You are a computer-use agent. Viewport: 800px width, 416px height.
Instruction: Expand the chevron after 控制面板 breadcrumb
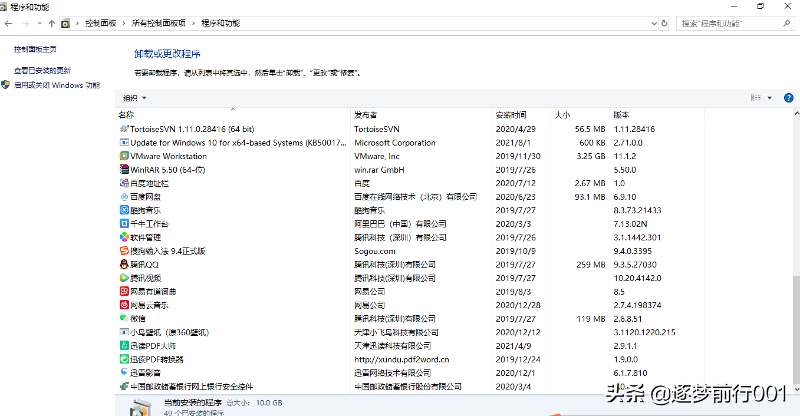pyautogui.click(x=124, y=24)
